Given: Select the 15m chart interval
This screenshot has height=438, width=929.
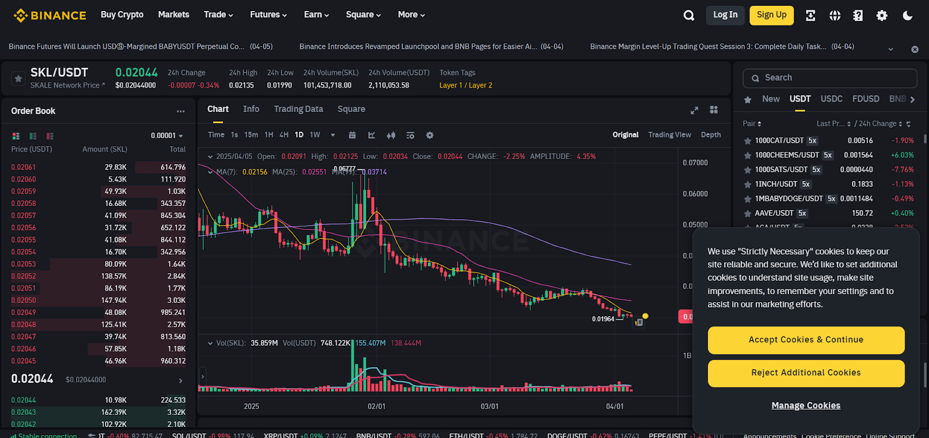Looking at the screenshot, I should (251, 135).
